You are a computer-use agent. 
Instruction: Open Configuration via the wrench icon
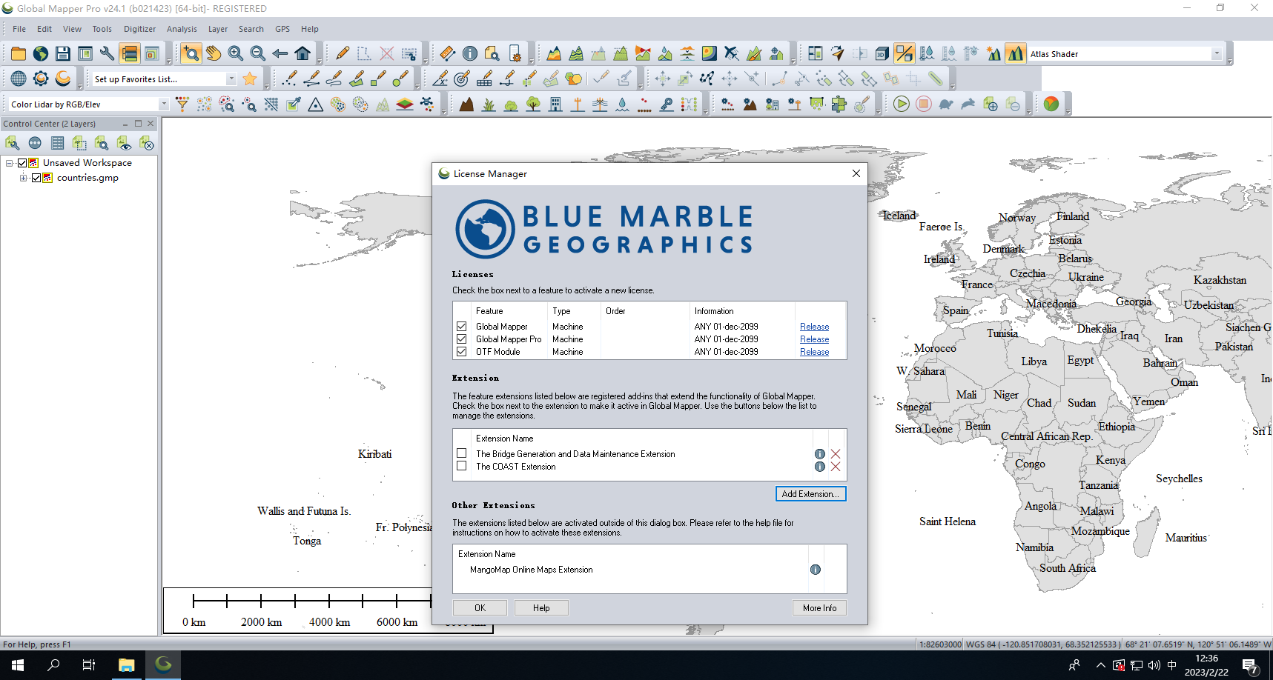[108, 53]
